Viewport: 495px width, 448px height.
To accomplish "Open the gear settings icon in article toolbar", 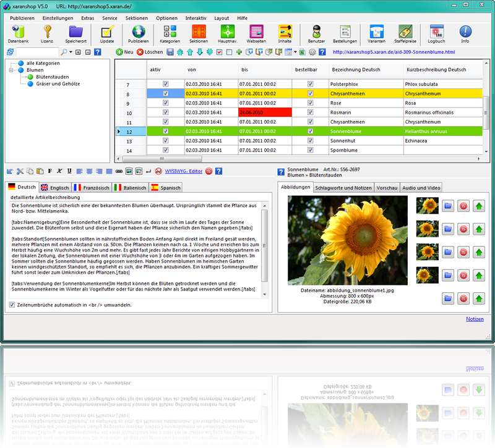I will click(x=312, y=52).
